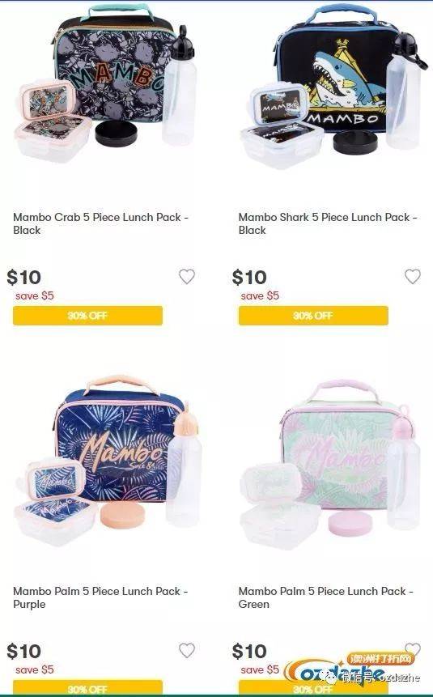Screen dimensions: 433x697
Task: Select the $10 price of Crab pack
Action: [x=24, y=278]
